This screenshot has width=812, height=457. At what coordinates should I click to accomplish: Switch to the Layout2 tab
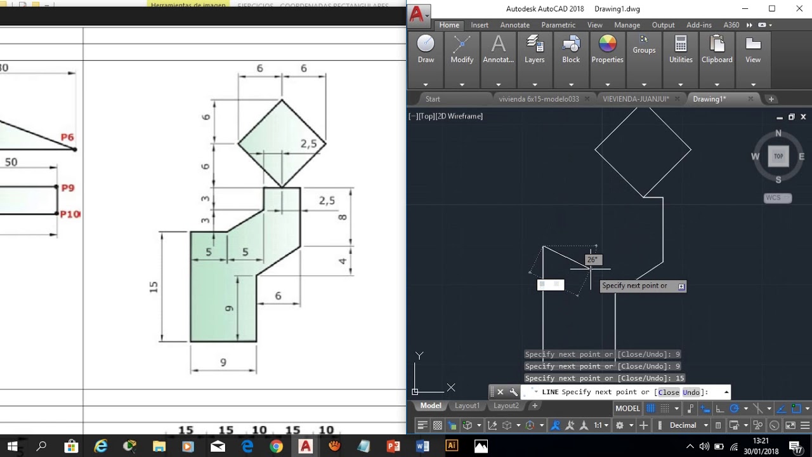[x=506, y=406]
